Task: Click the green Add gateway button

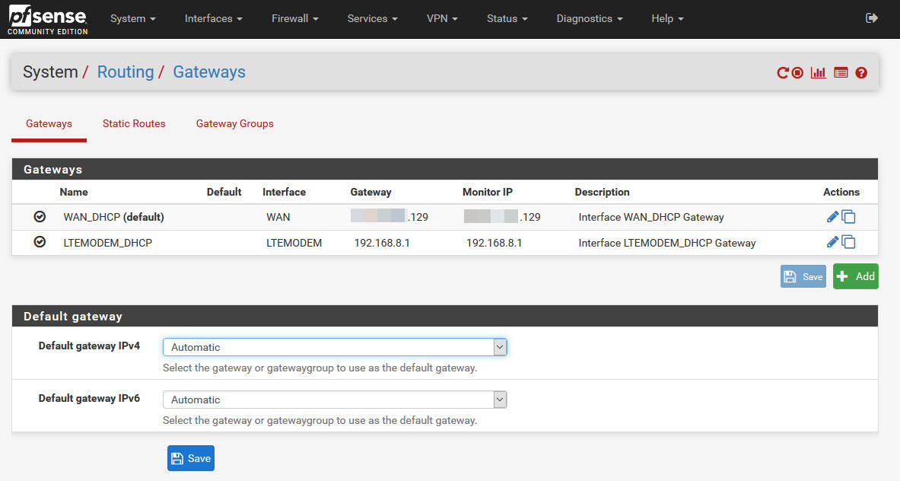Action: (x=856, y=276)
